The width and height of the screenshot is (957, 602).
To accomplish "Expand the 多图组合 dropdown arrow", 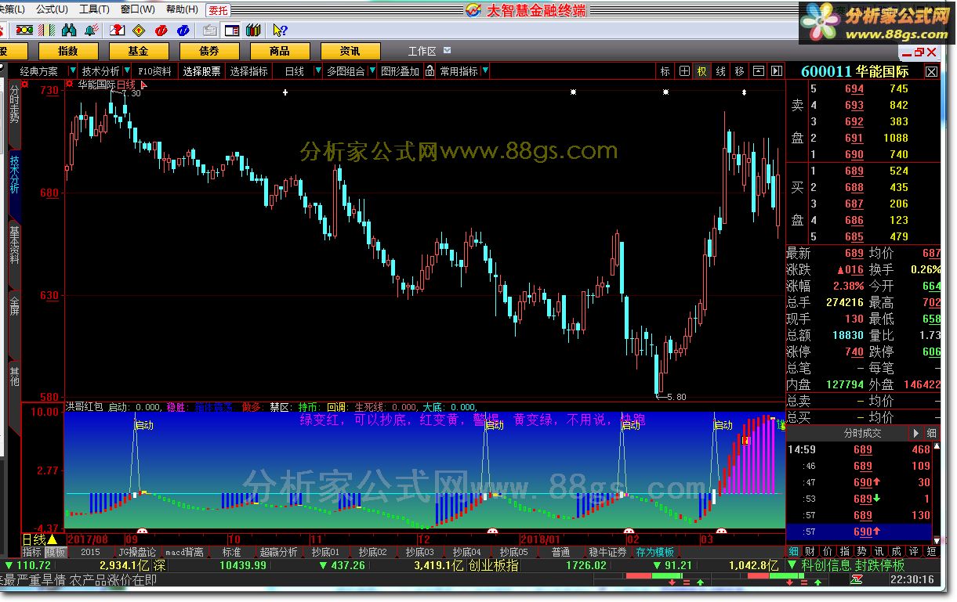I will [372, 71].
